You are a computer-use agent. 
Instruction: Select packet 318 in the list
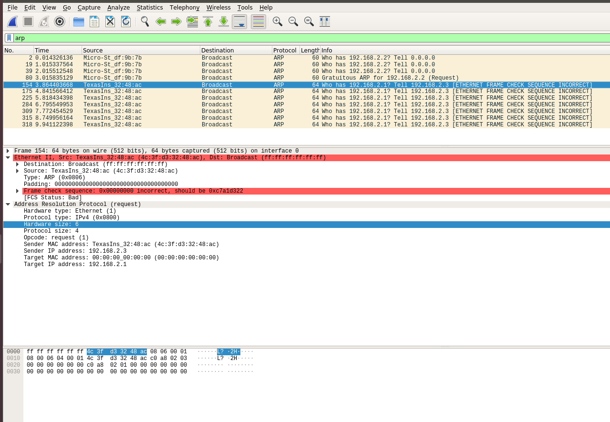tap(307, 125)
